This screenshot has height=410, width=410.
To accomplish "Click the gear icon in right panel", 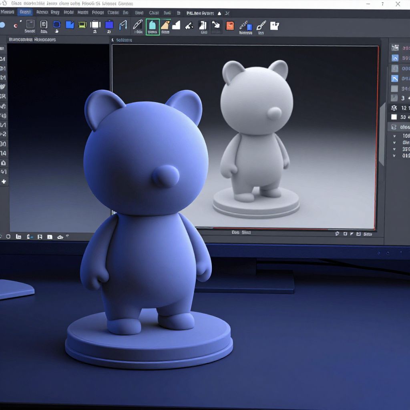I will 394,108.
